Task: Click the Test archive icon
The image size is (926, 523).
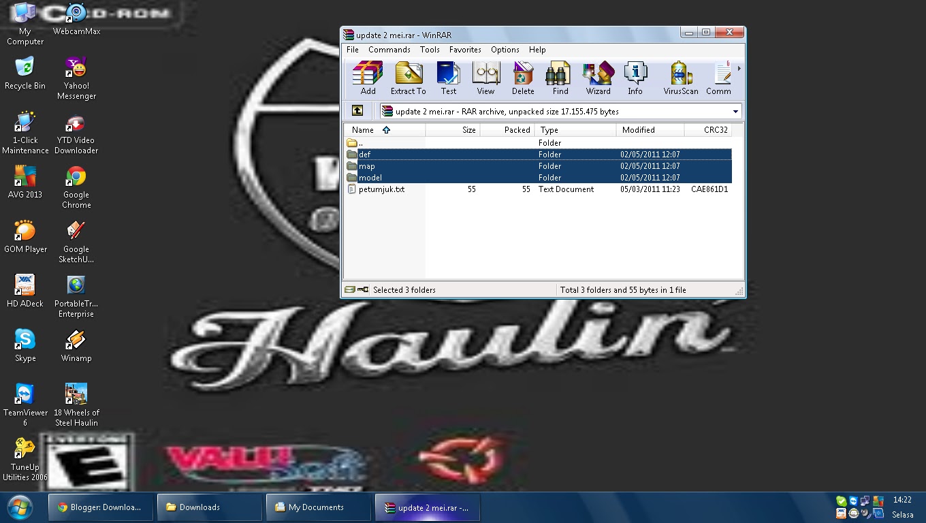Action: (448, 78)
